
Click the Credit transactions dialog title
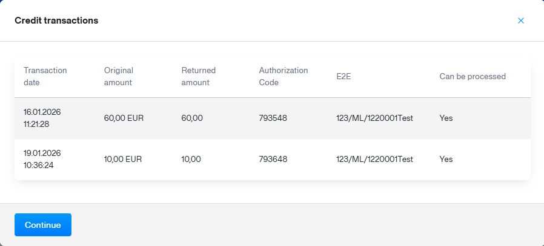pyautogui.click(x=56, y=21)
